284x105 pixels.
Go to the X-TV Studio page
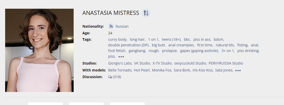[162, 63]
